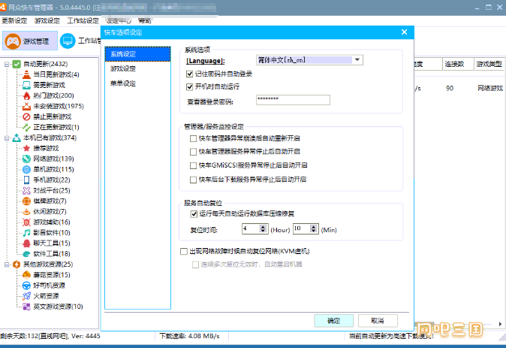
Task: Click the 连接数 column header
Action: click(458, 64)
